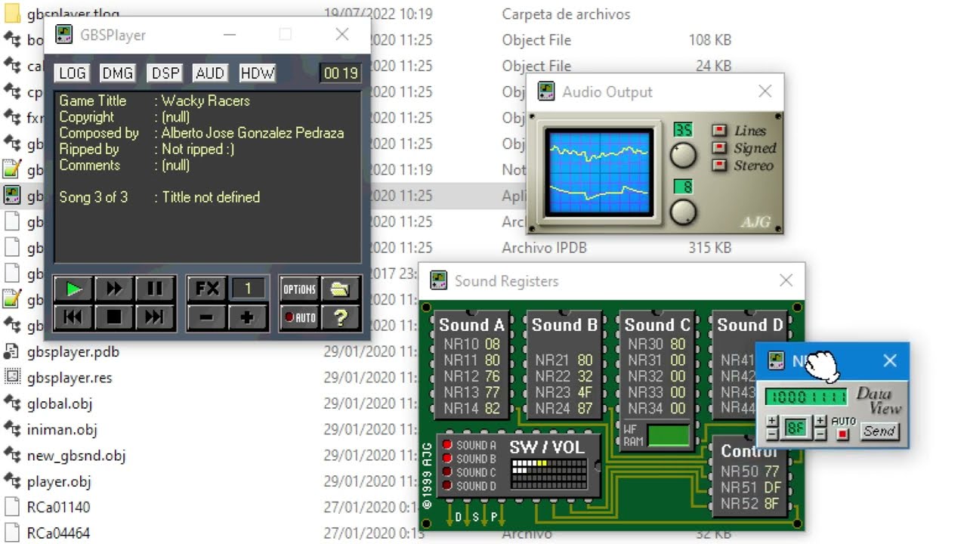The width and height of the screenshot is (967, 544).
Task: Switch to the AUD tab
Action: 210,73
